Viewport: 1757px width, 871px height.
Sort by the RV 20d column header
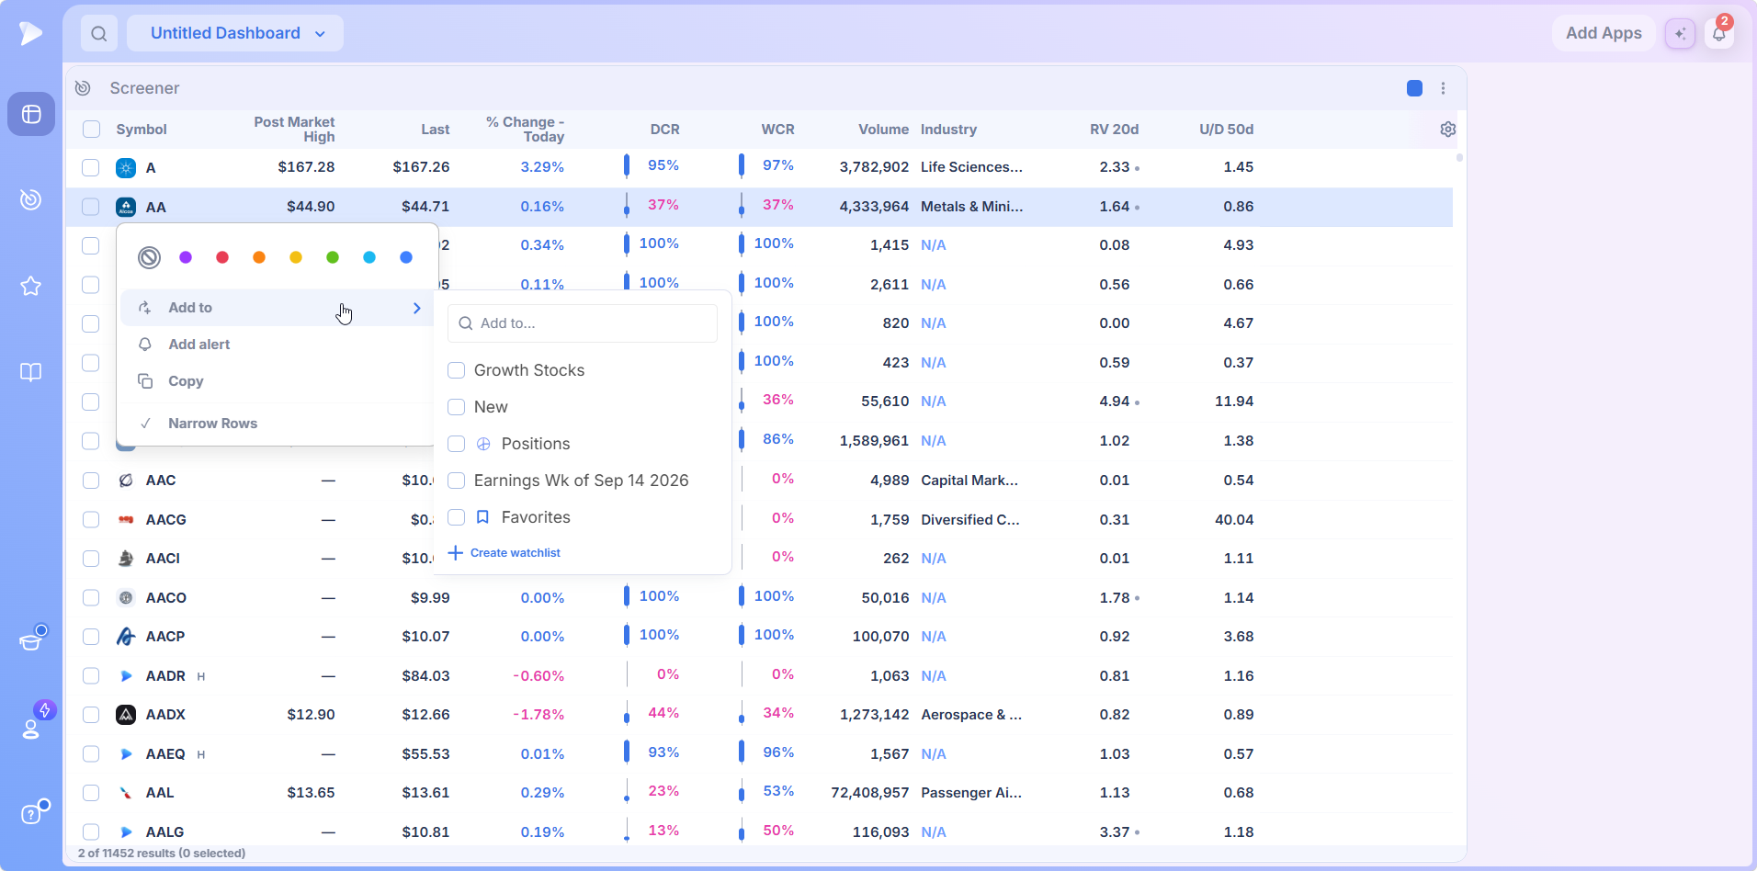click(x=1114, y=130)
